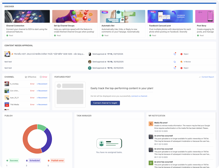
Task: Click the tuan_10_11 channel avatar
Action: click(x=7, y=98)
